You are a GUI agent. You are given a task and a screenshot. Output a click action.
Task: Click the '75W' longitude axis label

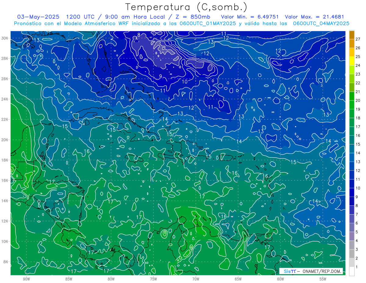click(x=153, y=279)
